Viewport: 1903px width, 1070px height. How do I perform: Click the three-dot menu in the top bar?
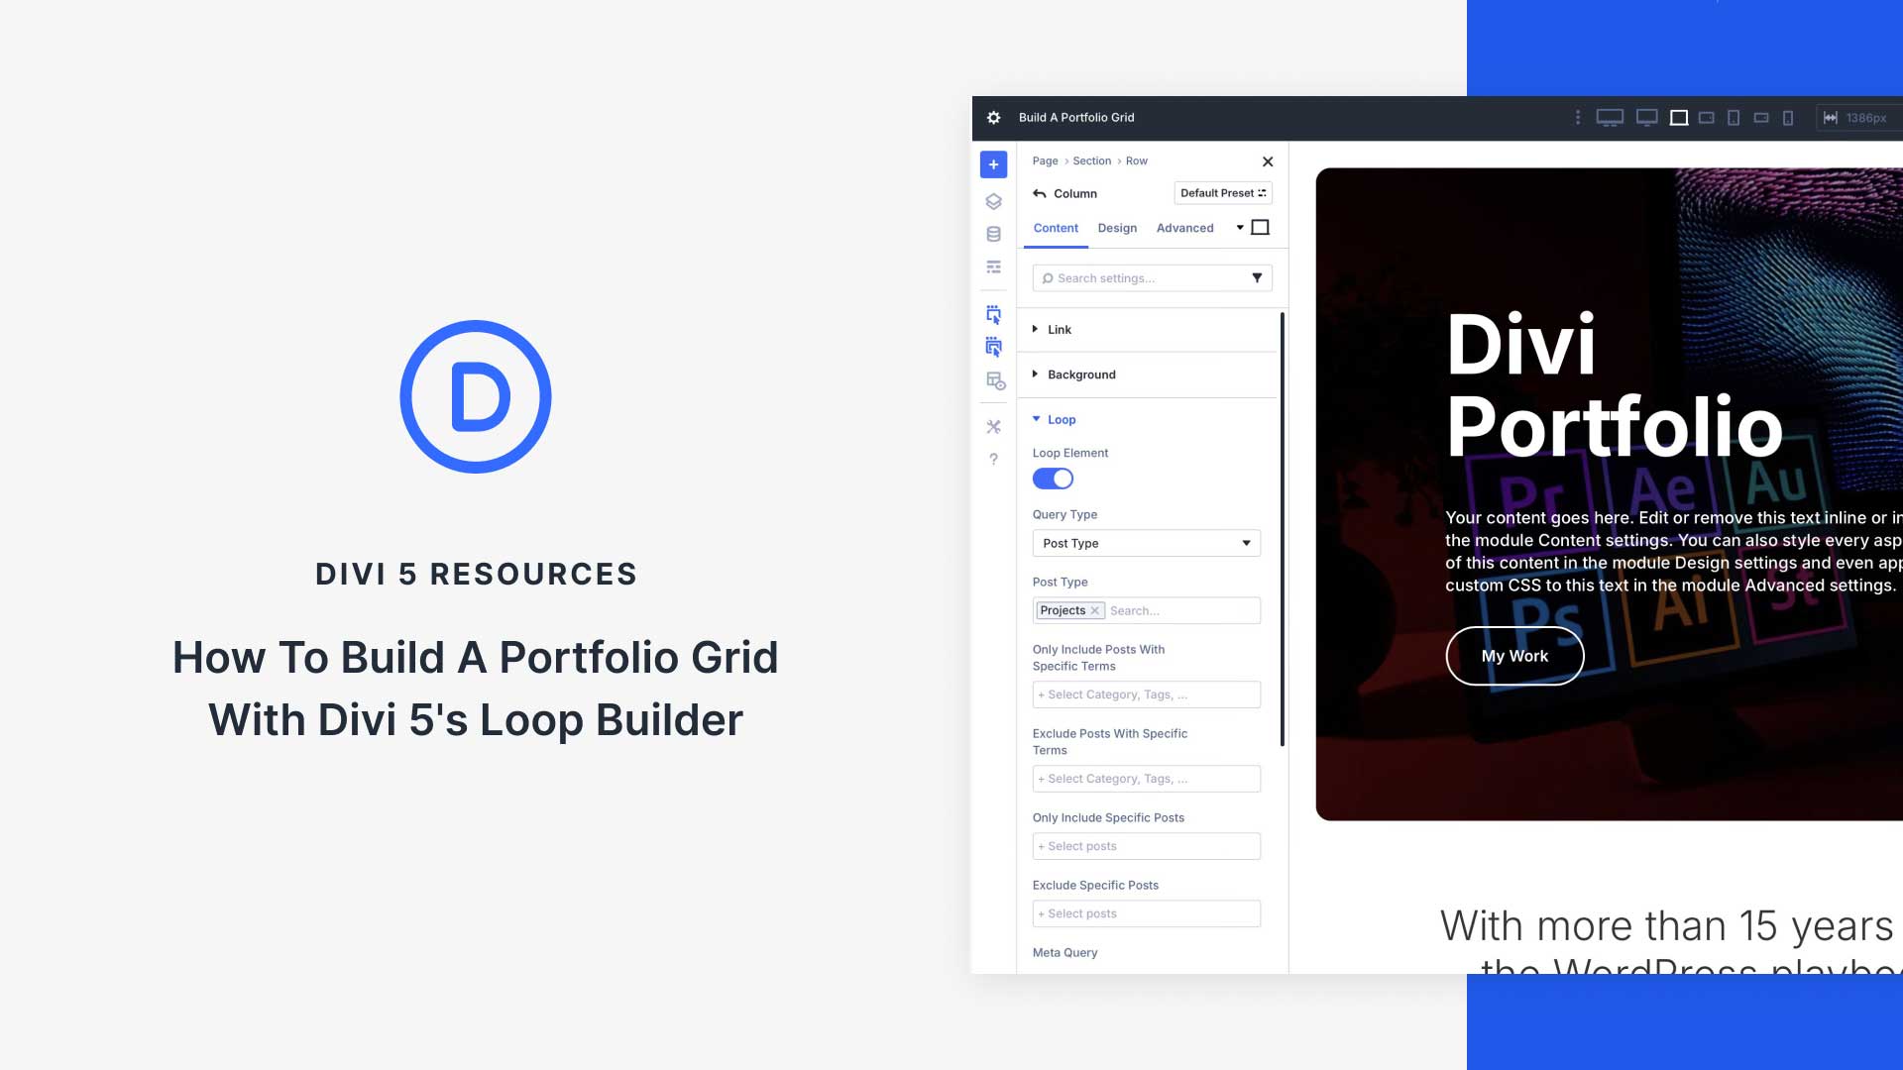1578,117
